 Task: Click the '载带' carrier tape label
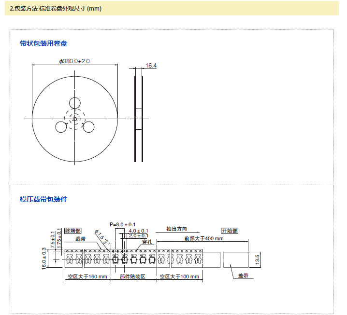coord(80,239)
